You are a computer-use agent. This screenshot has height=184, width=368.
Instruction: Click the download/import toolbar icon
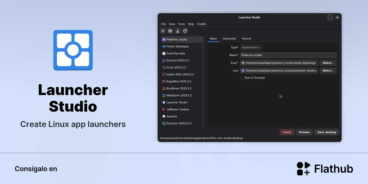point(178,31)
